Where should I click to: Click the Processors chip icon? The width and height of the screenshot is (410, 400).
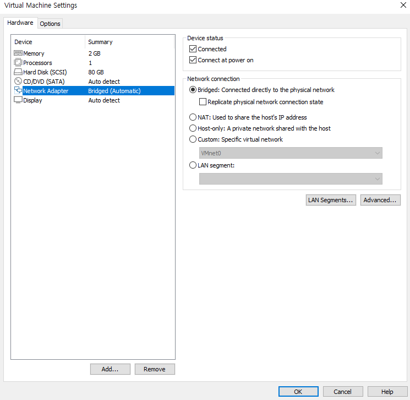tap(18, 63)
